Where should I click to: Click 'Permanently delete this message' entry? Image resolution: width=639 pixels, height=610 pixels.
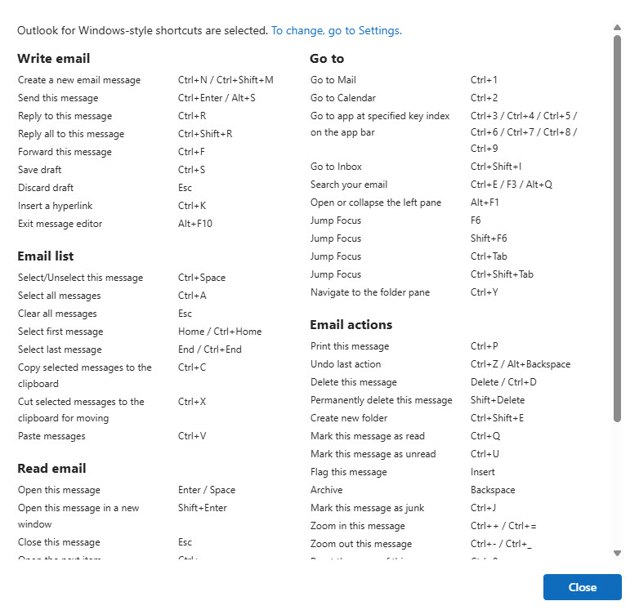point(381,400)
